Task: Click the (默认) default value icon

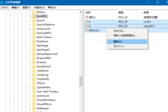Action: (87, 17)
